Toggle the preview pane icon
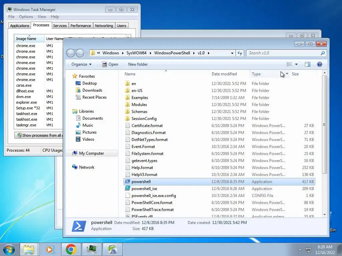342x256 pixels. coord(308,64)
